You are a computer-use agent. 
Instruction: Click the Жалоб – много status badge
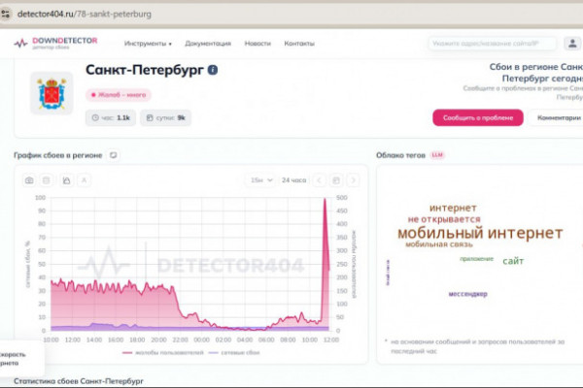(x=119, y=95)
